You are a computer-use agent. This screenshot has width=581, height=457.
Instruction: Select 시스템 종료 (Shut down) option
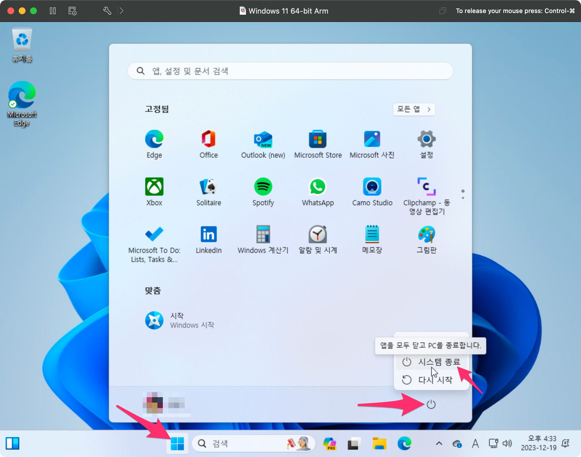pos(431,362)
